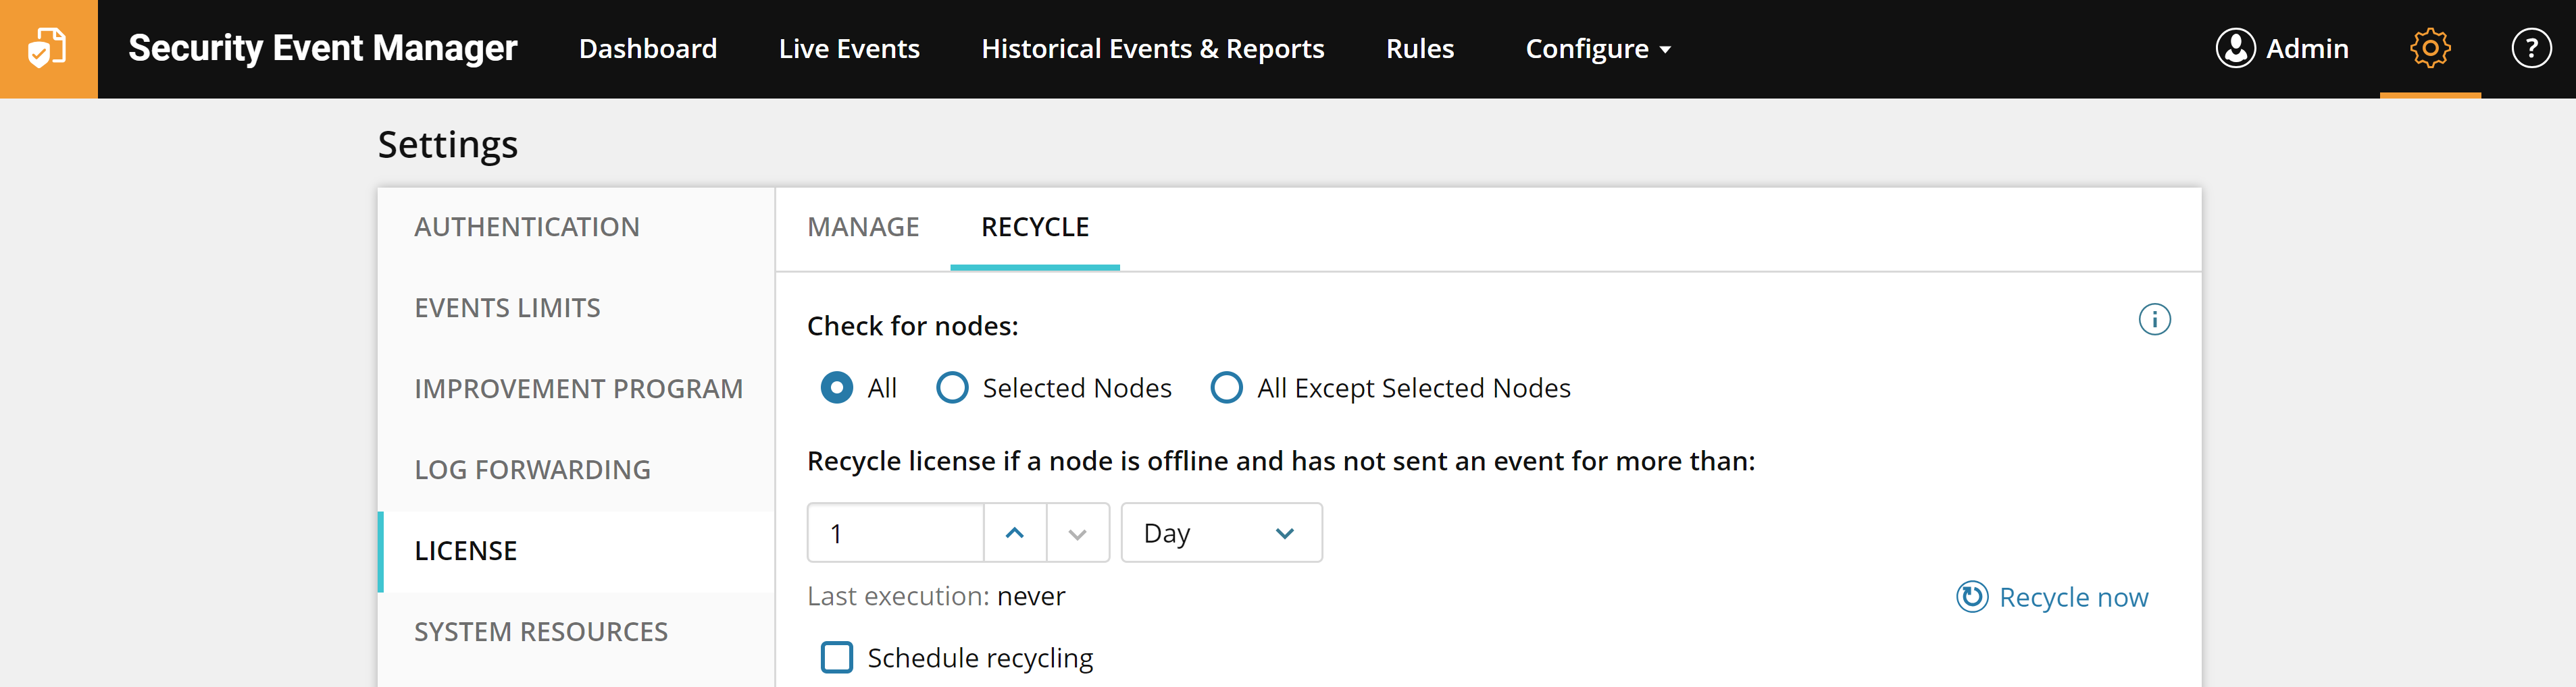
Task: Go to Historical Events & Reports
Action: point(1152,49)
